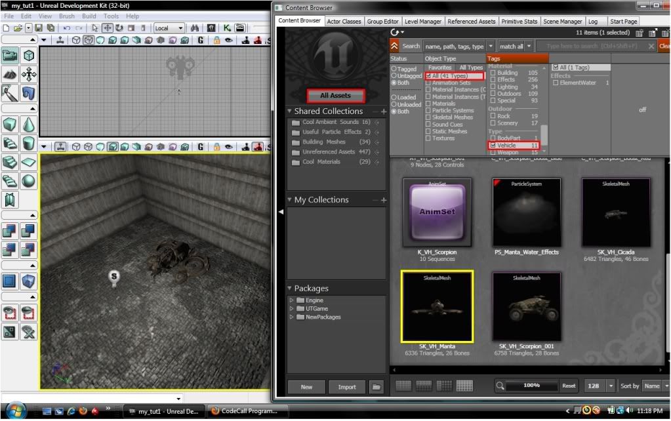Screen dimensions: 671x421
Task: Open the Brush menu
Action: (x=66, y=16)
